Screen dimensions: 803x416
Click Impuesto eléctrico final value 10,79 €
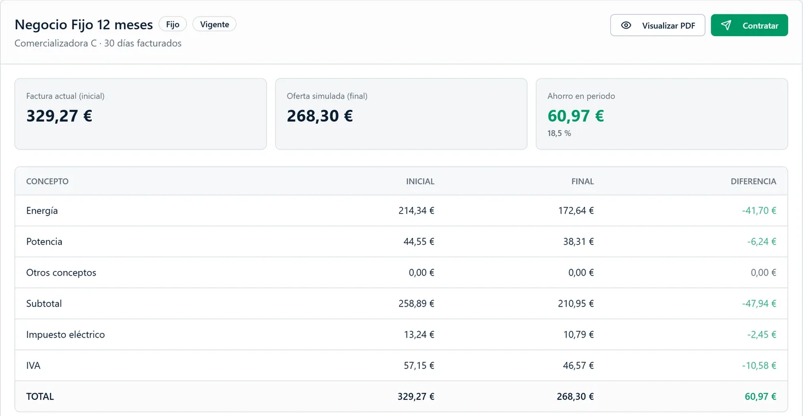(579, 335)
